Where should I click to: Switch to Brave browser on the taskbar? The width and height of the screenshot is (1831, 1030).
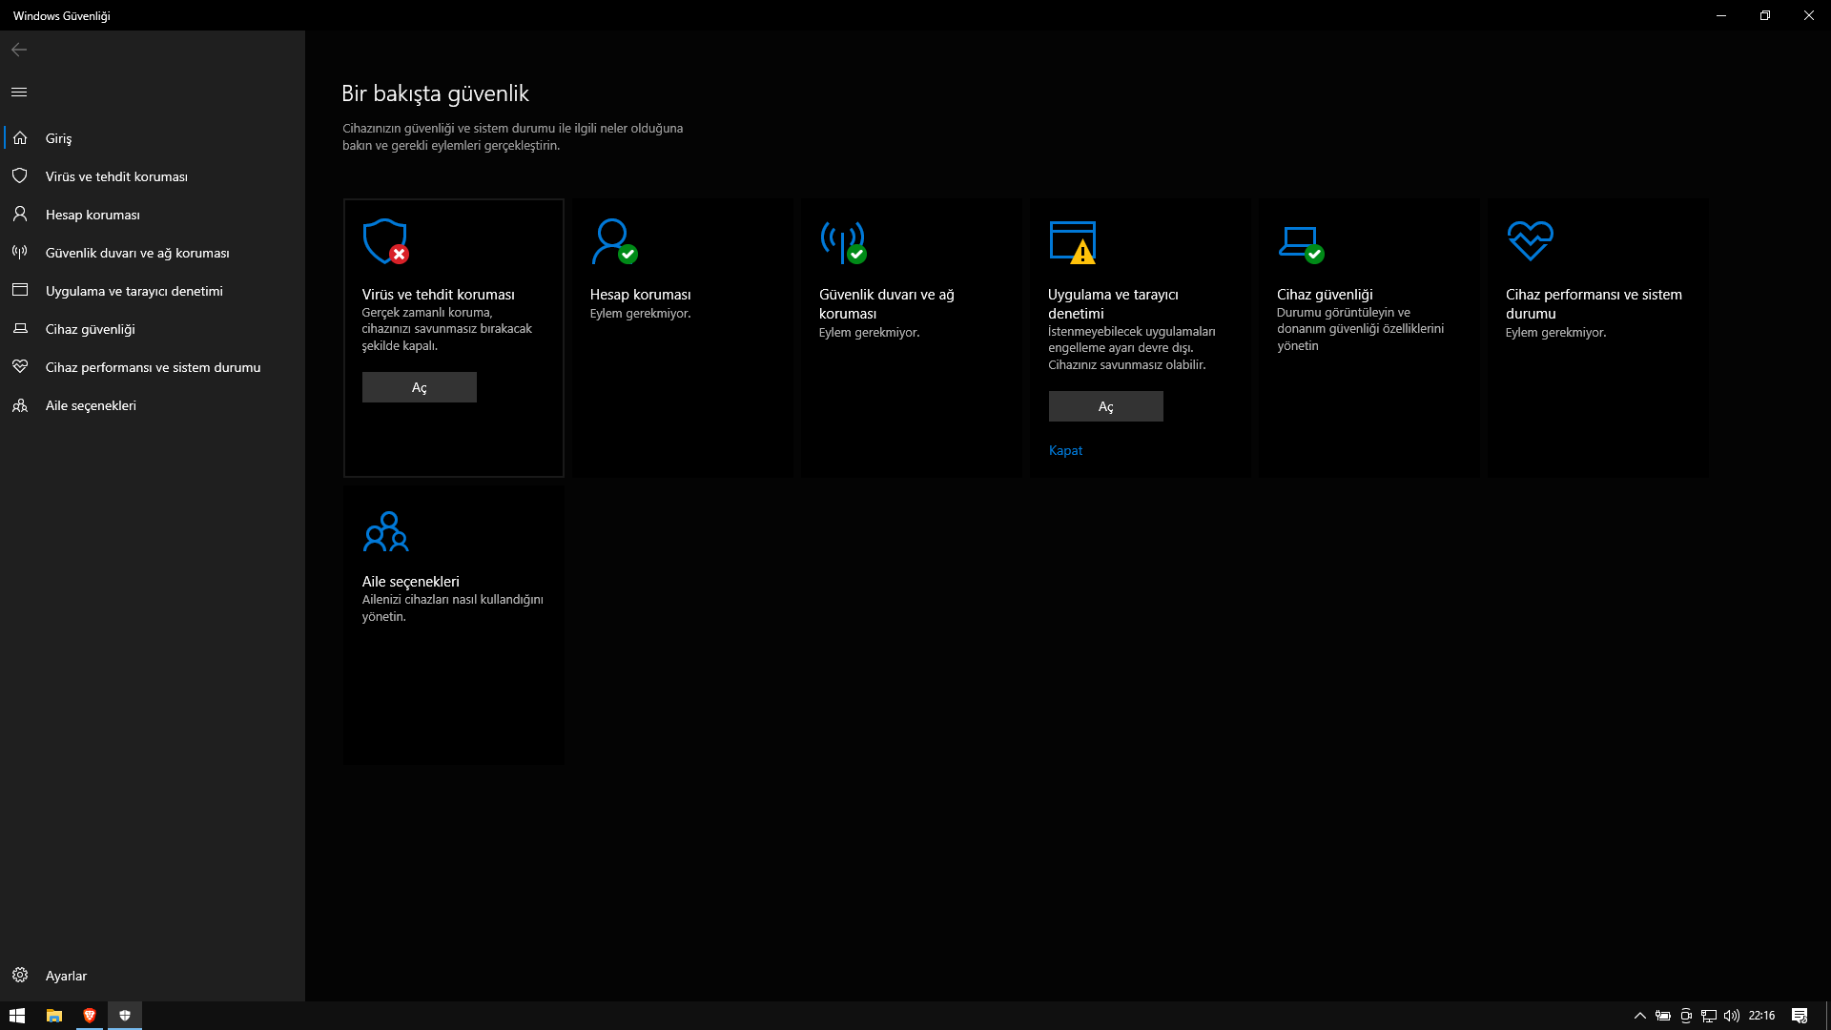click(x=90, y=1016)
